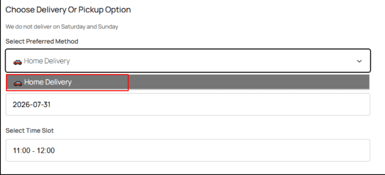The width and height of the screenshot is (385, 175).
Task: Click the gray highlighted row of the option list
Action: tap(188, 82)
